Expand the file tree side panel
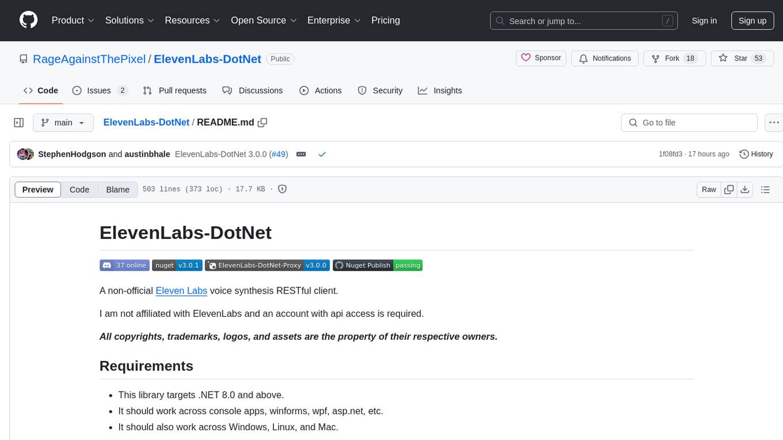The width and height of the screenshot is (783, 440). click(19, 123)
